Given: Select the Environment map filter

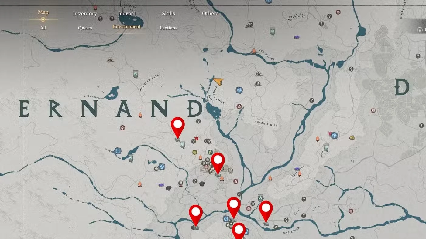Looking at the screenshot, I should 127,26.
